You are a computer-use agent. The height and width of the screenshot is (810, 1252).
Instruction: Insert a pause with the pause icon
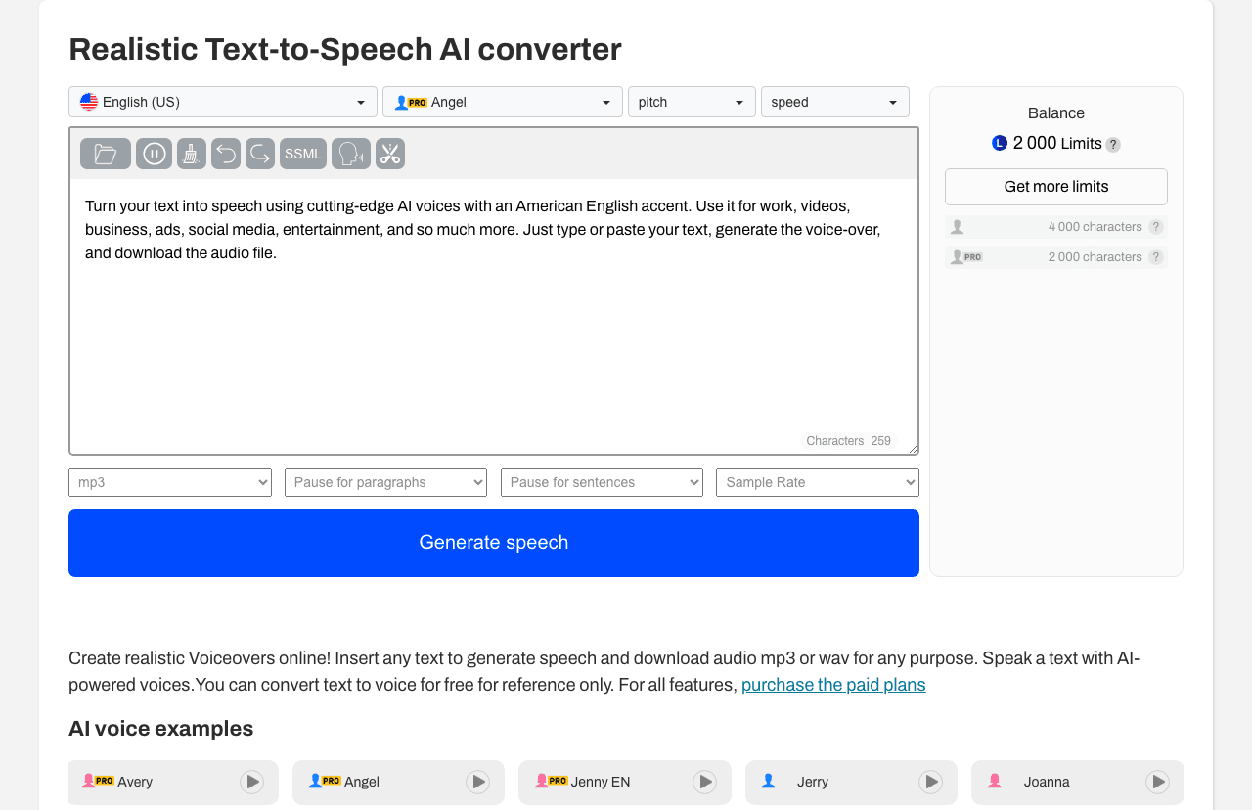[x=154, y=154]
